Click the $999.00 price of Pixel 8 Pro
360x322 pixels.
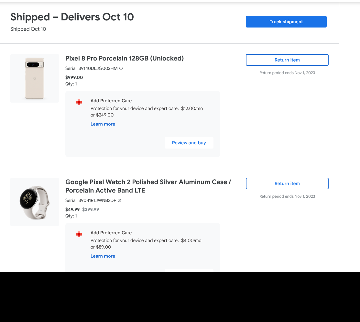point(74,77)
